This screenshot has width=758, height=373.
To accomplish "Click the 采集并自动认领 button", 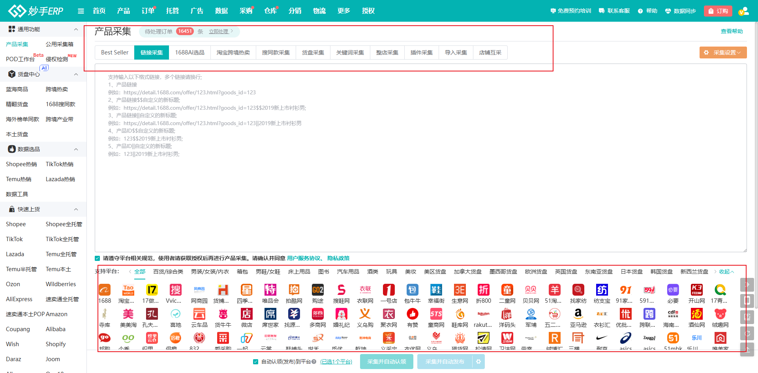I will coord(387,362).
